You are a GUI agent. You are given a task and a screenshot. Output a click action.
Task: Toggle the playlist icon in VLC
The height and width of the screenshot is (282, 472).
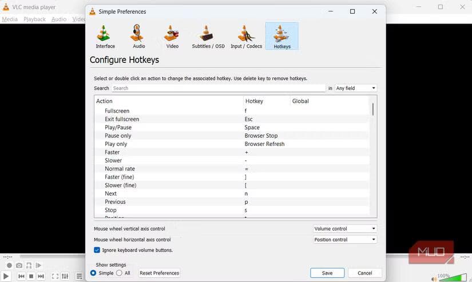click(x=79, y=276)
